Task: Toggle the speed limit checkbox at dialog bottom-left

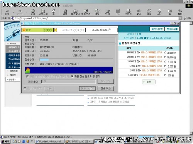Action: pos(25,88)
